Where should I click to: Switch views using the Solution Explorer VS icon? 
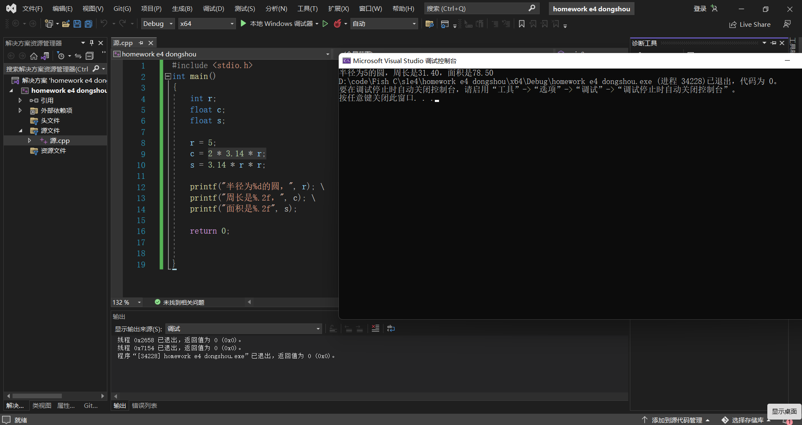click(45, 56)
